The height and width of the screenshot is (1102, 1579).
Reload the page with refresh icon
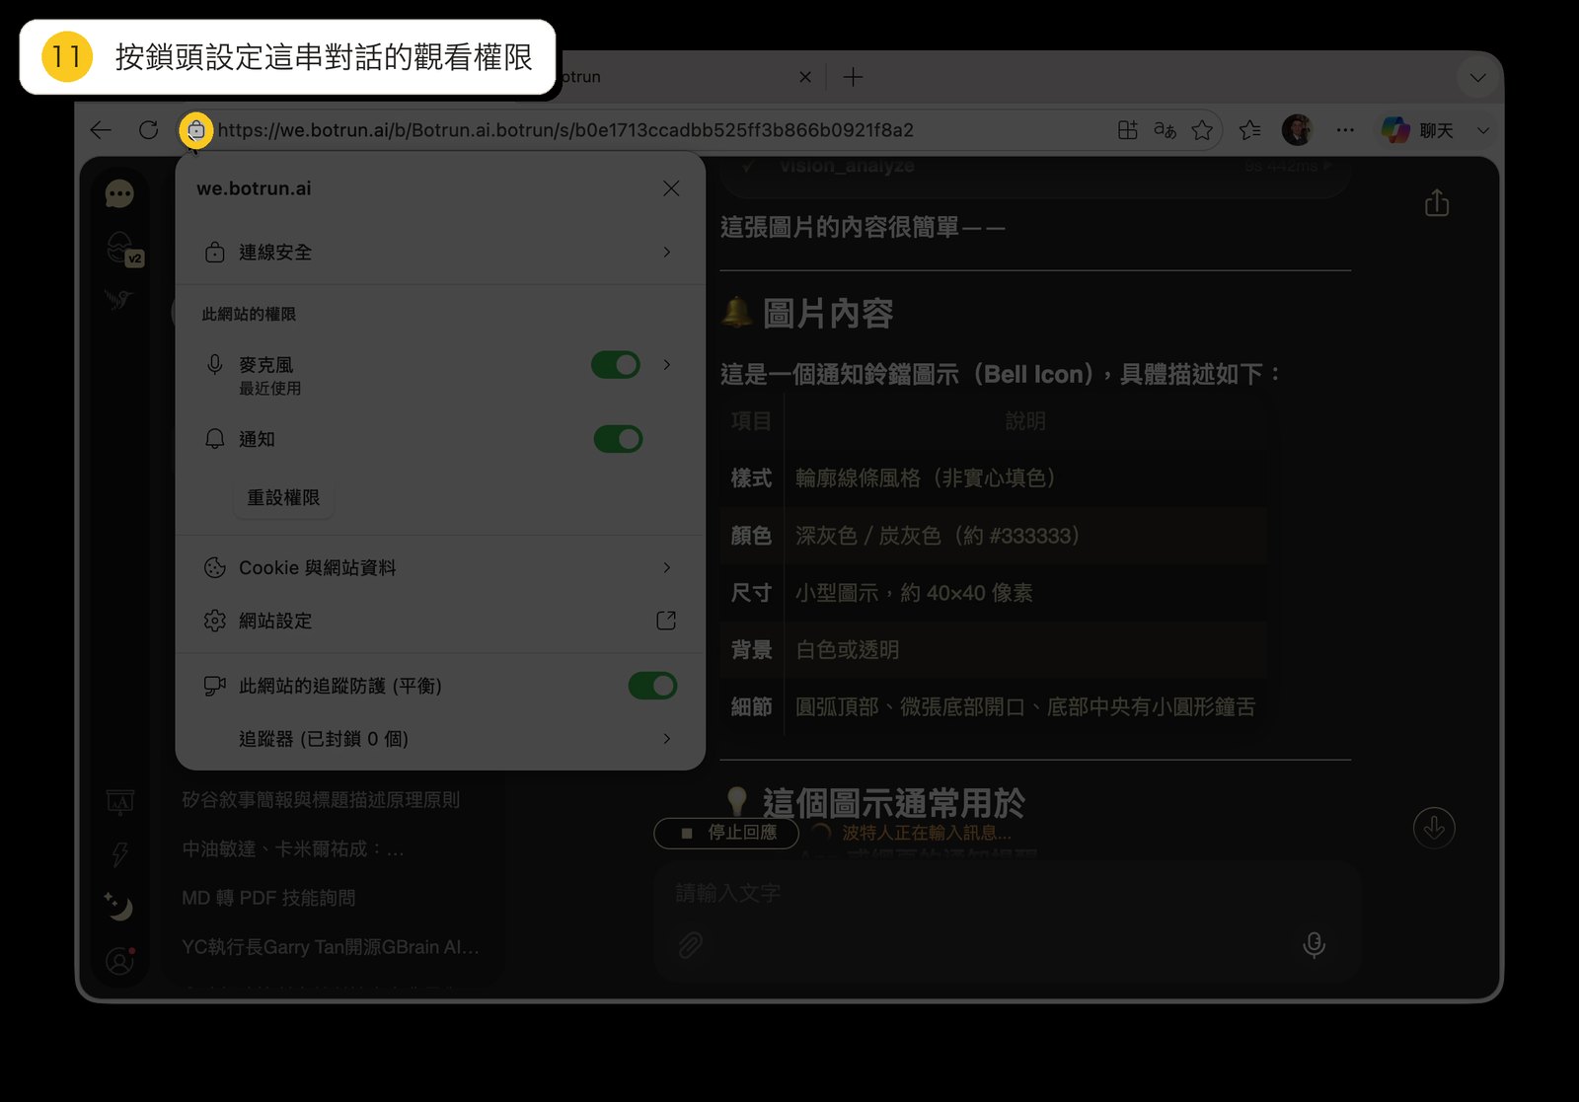[148, 130]
